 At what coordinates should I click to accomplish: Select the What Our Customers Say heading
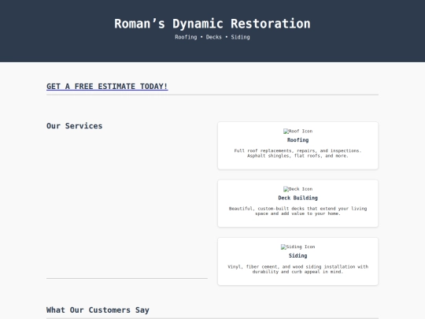click(98, 310)
